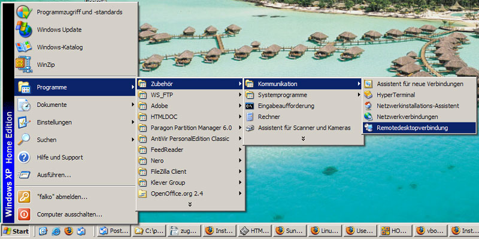479x239 pixels.
Task: Expand the Klever Group submenu arrow
Action: [241, 183]
